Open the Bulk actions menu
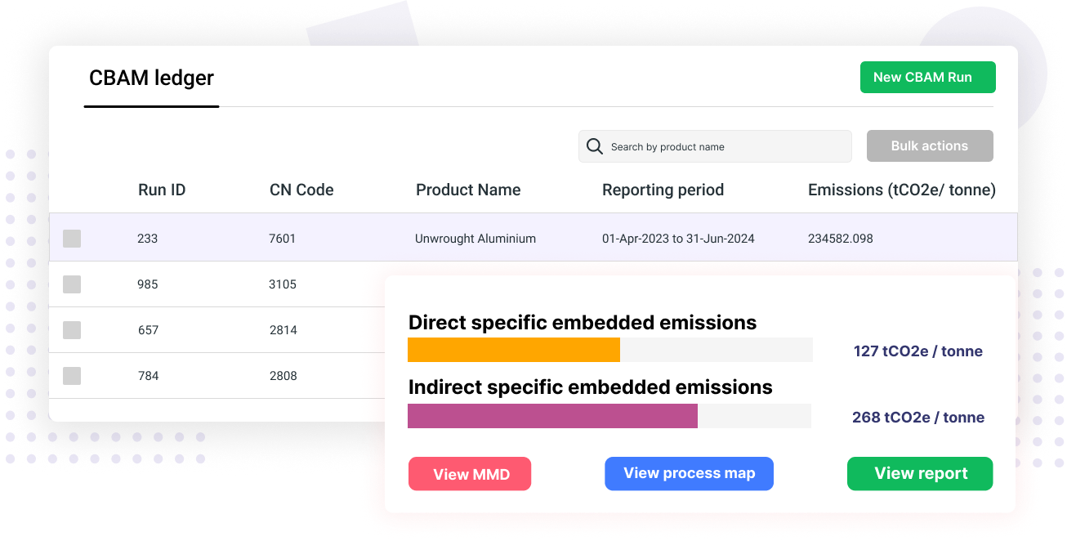1067x541 pixels. [929, 145]
